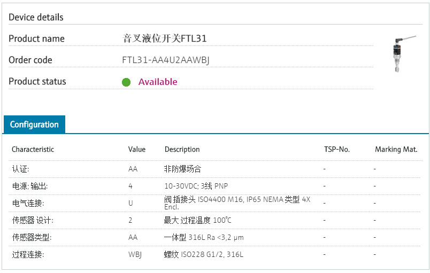Viewport: 430px width, 273px height.
Task: Click the Value column header
Action: pos(137,150)
